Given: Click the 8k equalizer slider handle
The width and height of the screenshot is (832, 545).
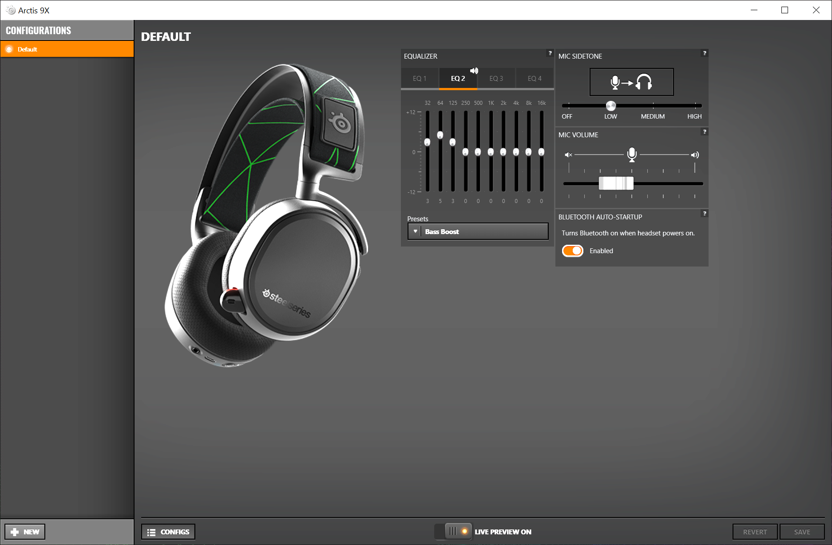Looking at the screenshot, I should pyautogui.click(x=528, y=152).
